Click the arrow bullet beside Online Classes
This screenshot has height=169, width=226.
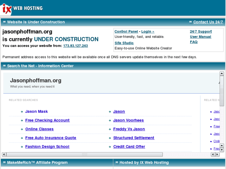(22, 129)
